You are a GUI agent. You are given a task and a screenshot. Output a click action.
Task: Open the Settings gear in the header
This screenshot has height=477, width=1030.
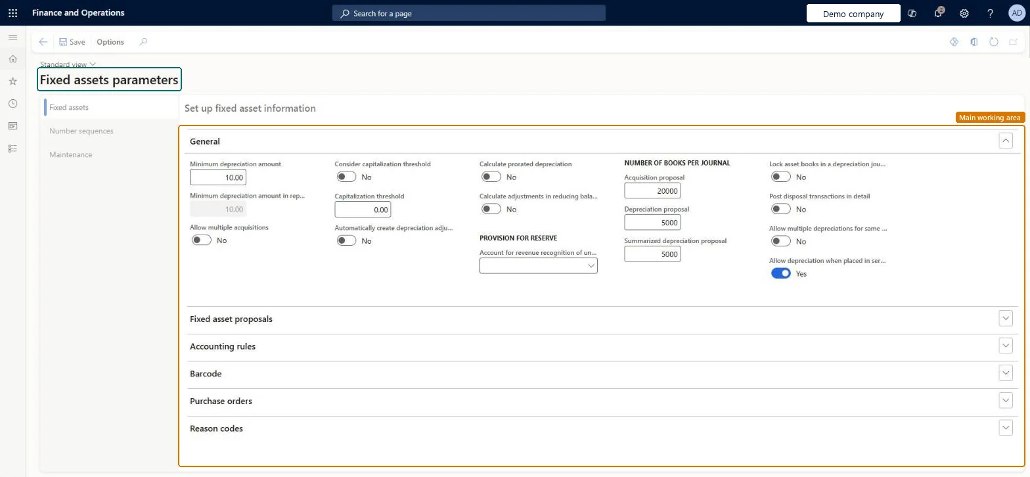(964, 13)
